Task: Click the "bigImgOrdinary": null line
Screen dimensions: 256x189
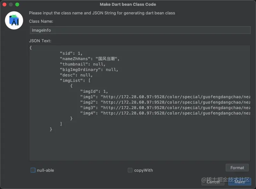Action: point(89,70)
